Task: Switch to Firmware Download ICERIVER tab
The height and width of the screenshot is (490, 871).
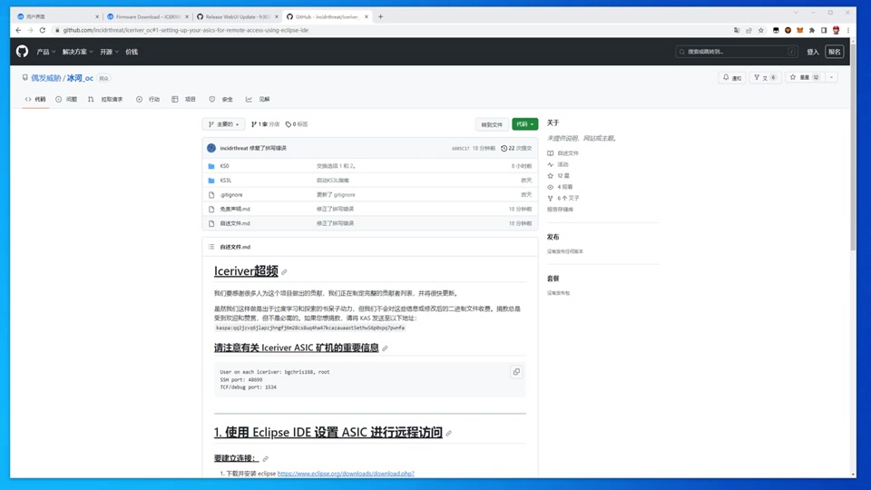Action: point(147,16)
